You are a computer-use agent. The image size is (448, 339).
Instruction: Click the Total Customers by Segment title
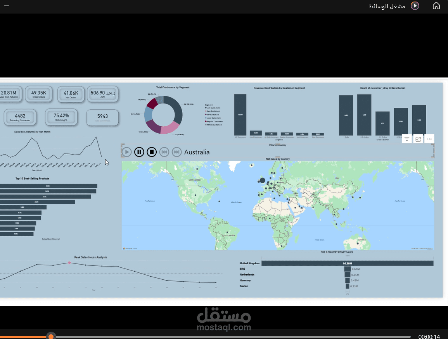click(173, 87)
